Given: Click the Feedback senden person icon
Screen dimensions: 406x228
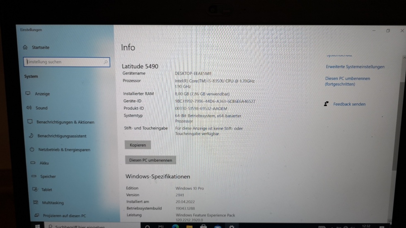Looking at the screenshot, I should pos(326,104).
